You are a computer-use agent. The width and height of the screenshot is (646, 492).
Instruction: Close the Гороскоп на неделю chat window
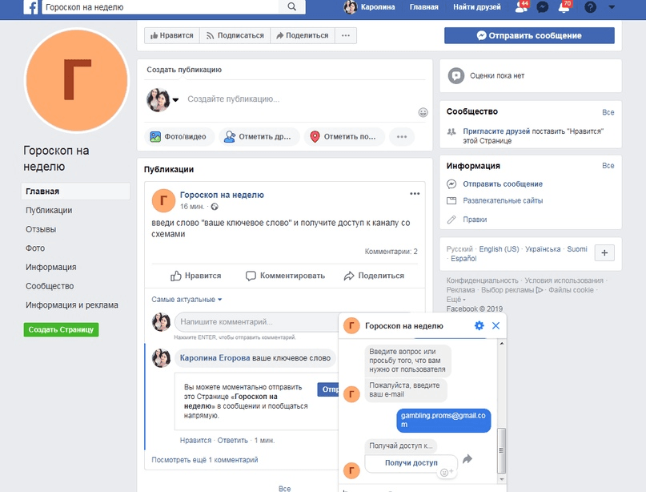tap(496, 326)
